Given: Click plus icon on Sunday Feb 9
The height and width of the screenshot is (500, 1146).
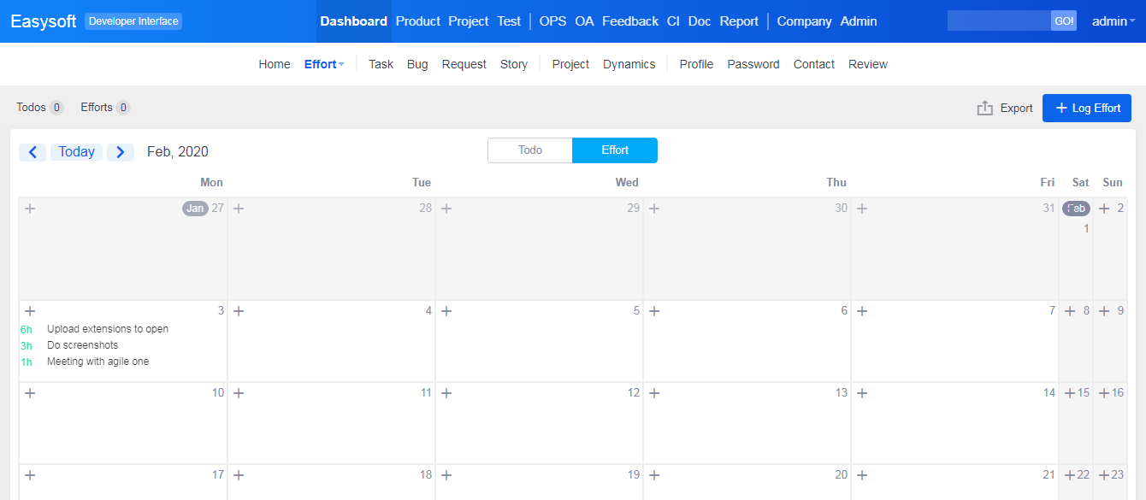Looking at the screenshot, I should click(1104, 311).
